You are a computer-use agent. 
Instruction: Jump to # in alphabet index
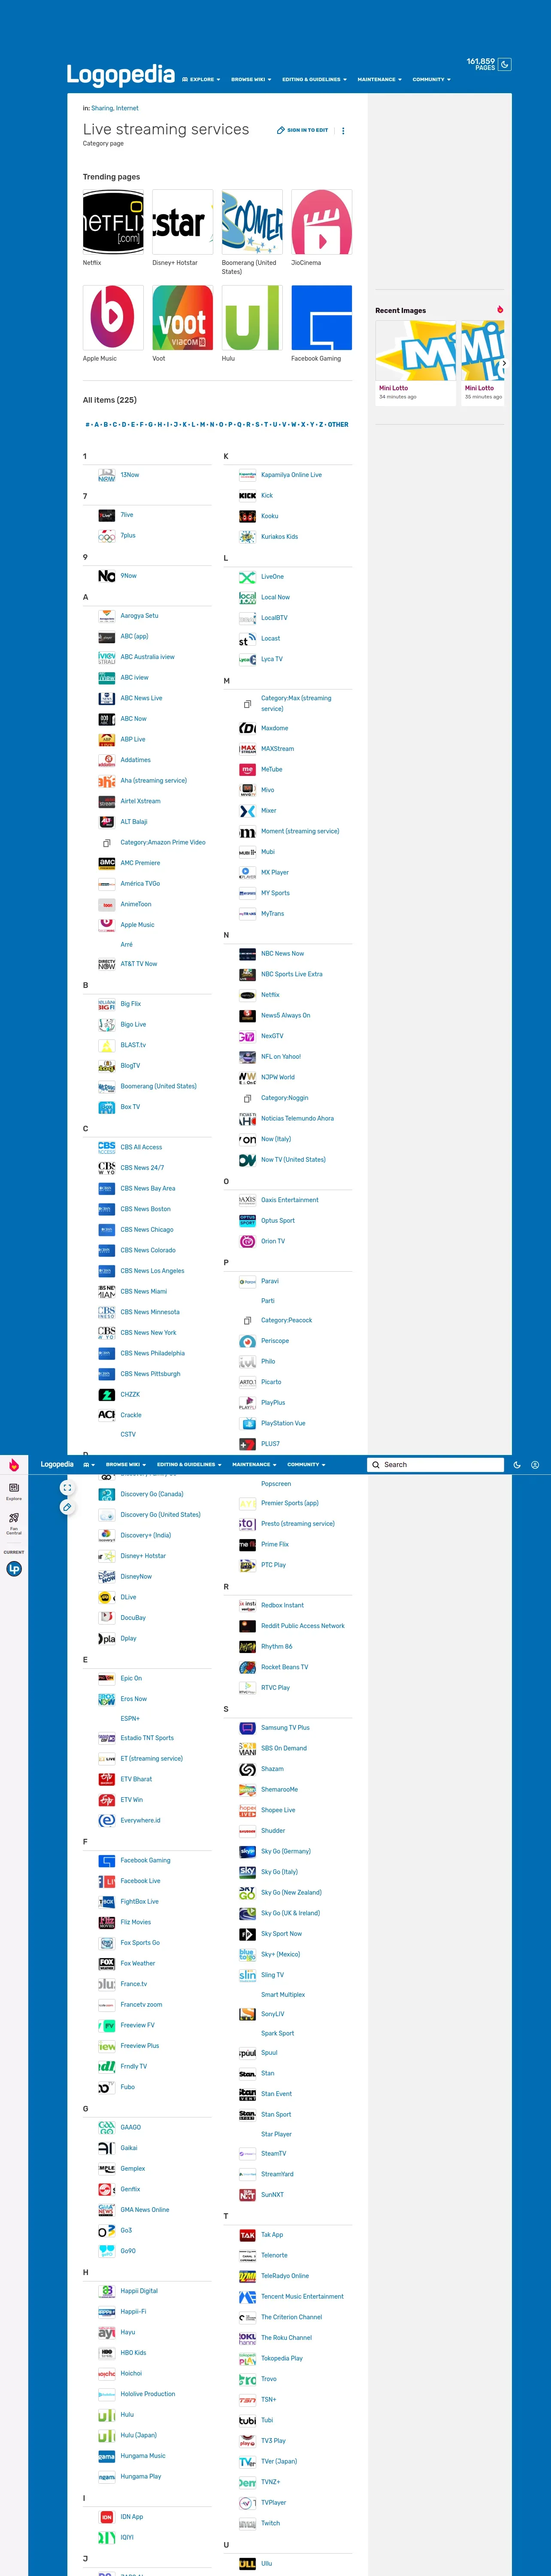88,424
